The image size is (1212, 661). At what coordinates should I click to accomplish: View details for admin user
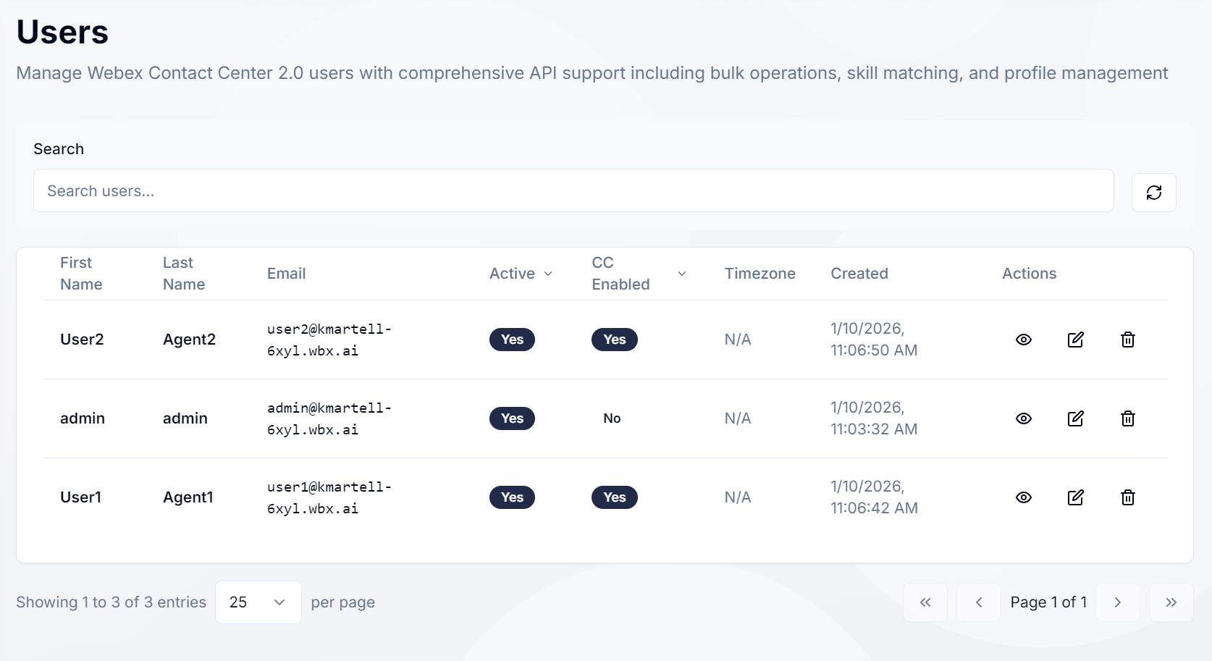tap(1023, 418)
